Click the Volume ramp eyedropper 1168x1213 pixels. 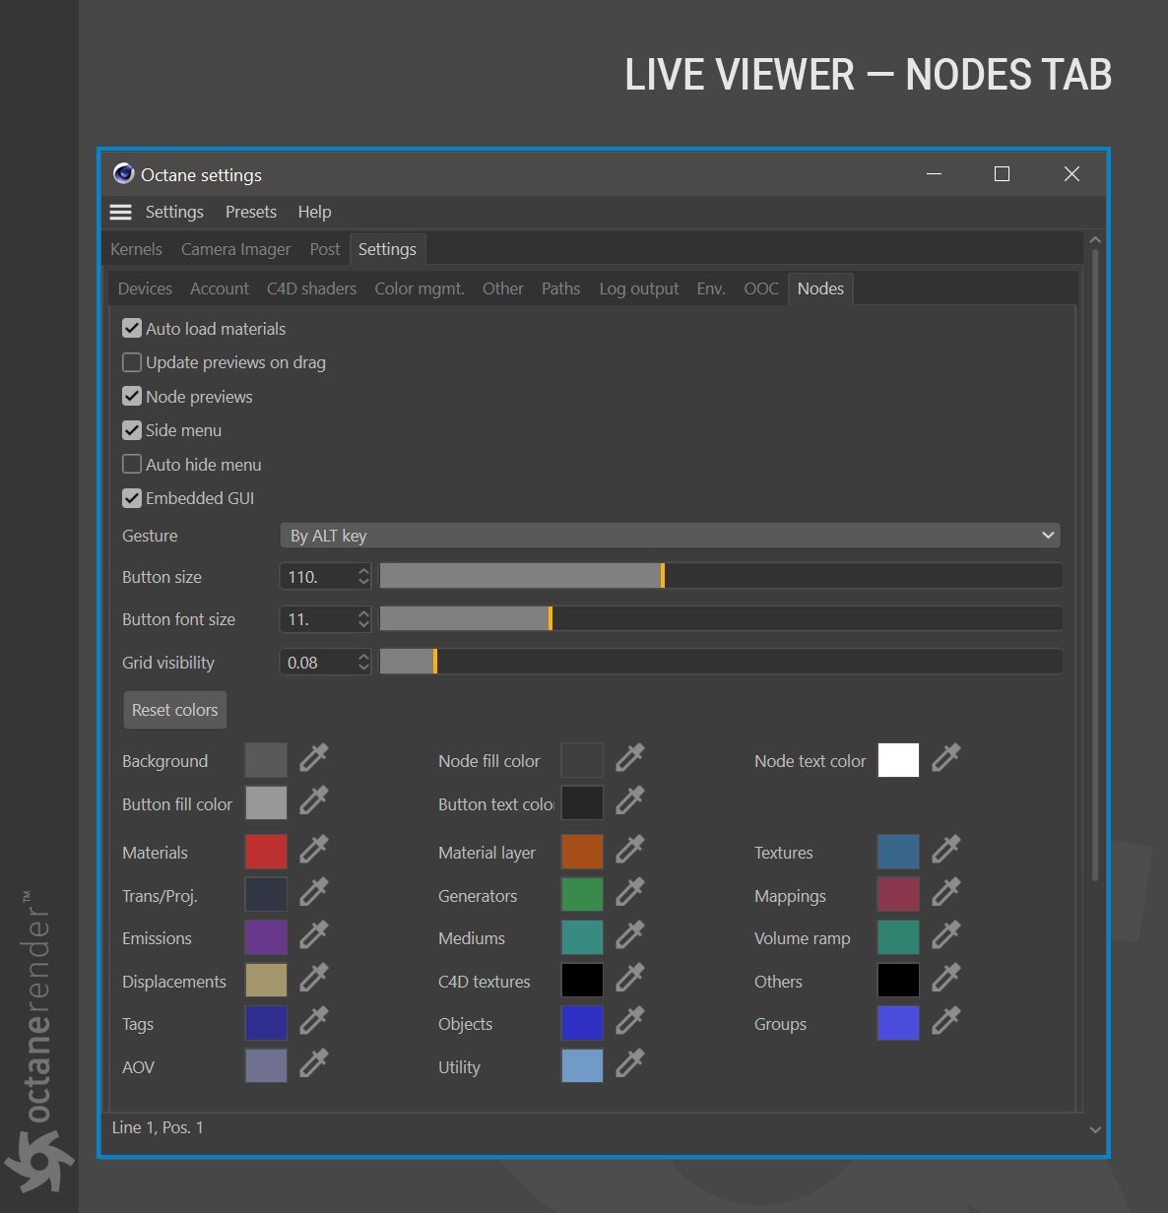(x=945, y=935)
